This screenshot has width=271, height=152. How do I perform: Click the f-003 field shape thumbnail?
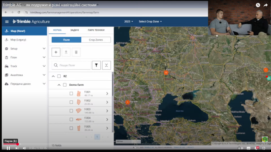tap(79, 111)
